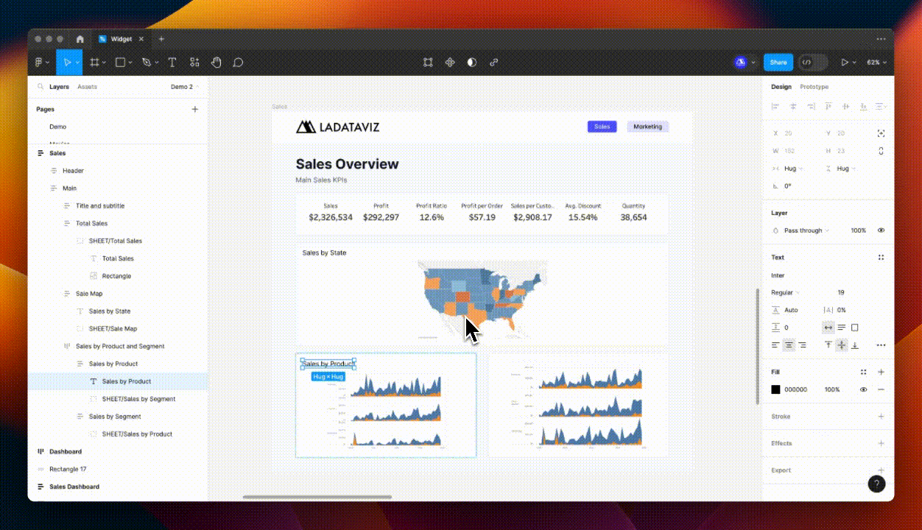922x530 pixels.
Task: Switch to the Design tab
Action: pos(781,87)
